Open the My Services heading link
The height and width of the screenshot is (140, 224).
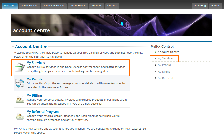click(36, 63)
